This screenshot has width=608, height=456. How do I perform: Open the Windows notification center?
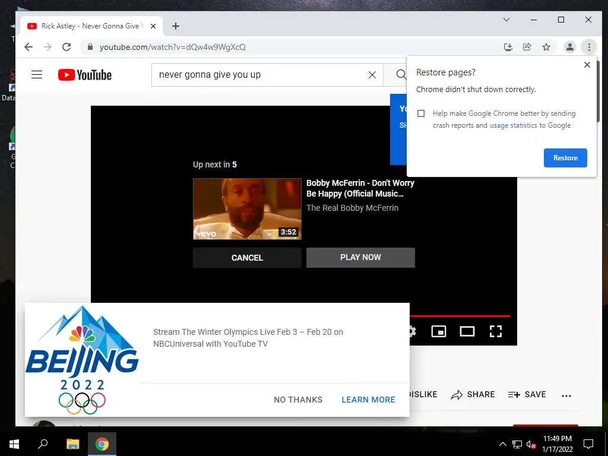pos(588,444)
